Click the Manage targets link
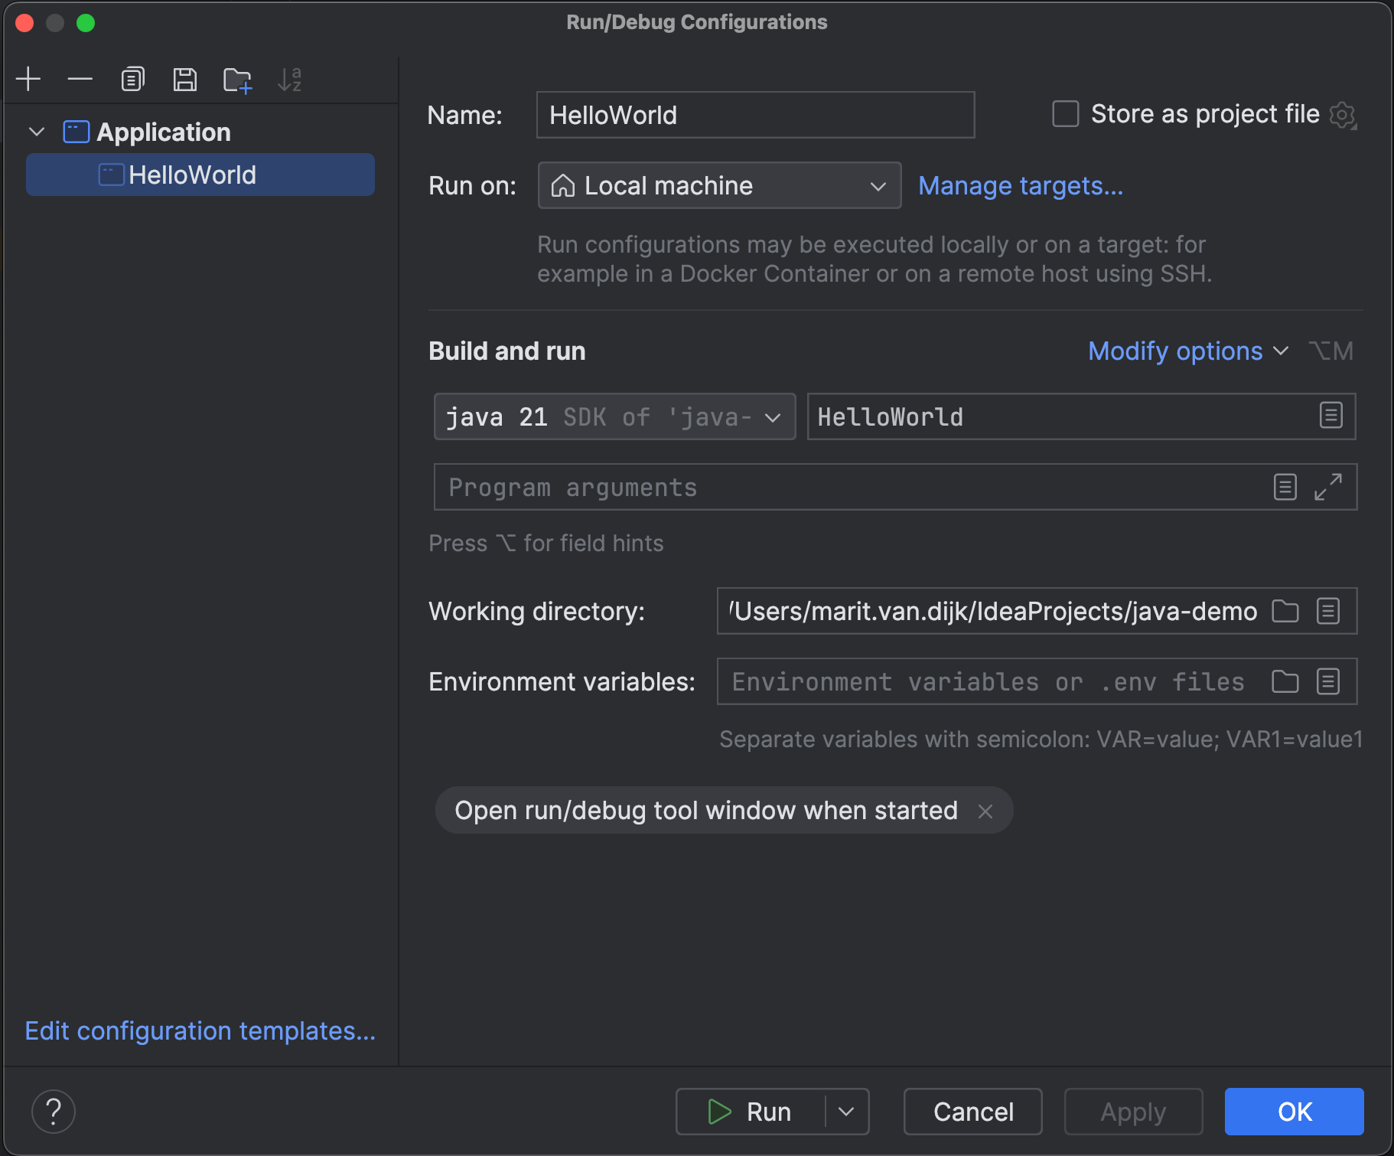The image size is (1394, 1156). [x=1021, y=185]
